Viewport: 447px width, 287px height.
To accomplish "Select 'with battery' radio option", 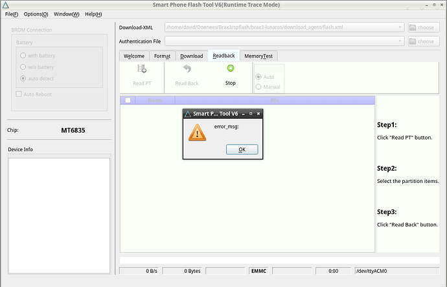I will [23, 56].
